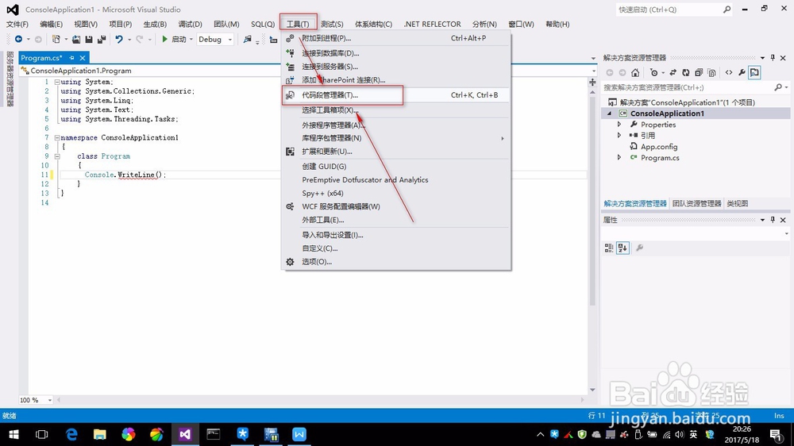794x446 pixels.
Task: Open the Task View taskbar button
Action: pos(42,434)
